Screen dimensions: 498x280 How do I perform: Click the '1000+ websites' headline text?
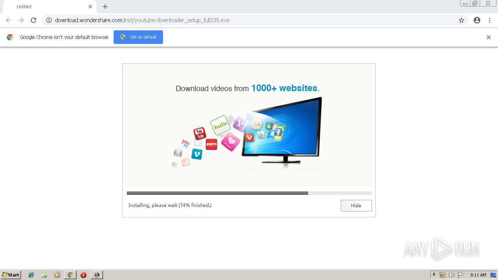[x=285, y=88]
